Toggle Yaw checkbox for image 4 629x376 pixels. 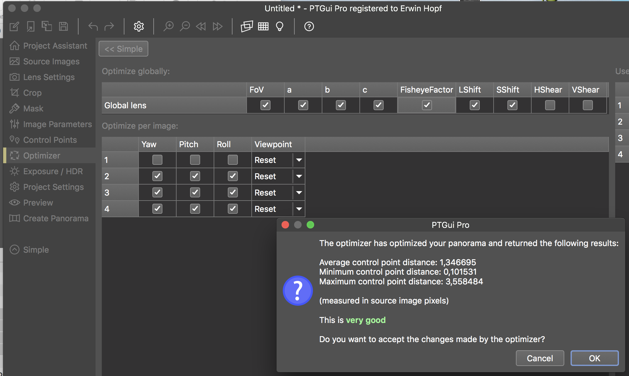point(157,209)
